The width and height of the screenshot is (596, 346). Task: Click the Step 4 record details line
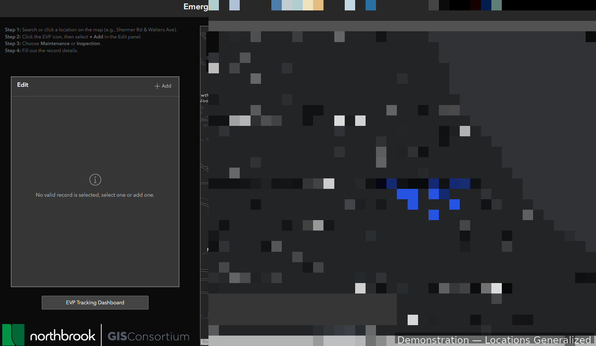tap(41, 51)
